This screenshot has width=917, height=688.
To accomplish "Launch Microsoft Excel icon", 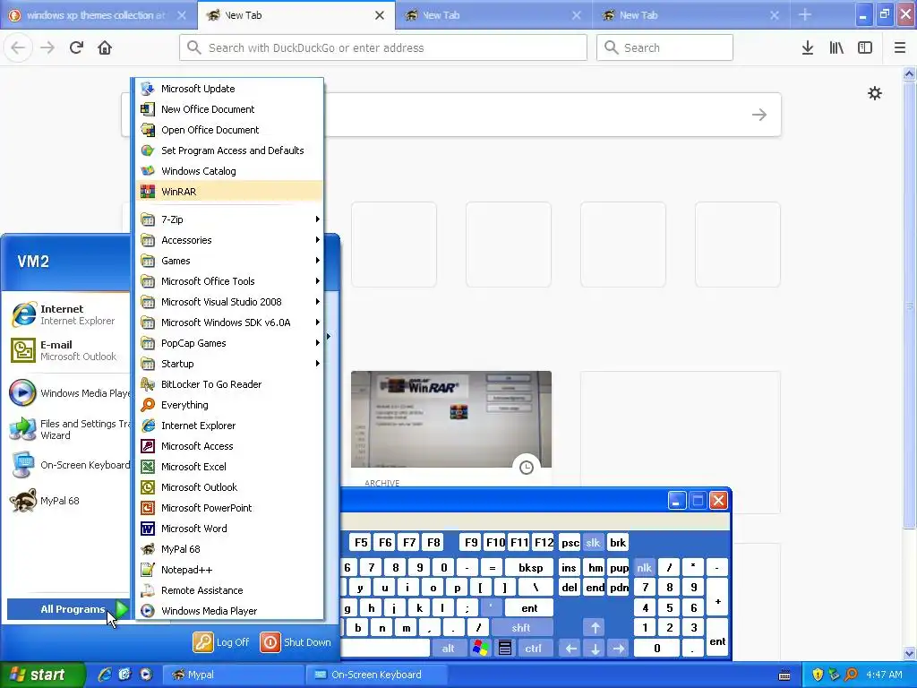I will [148, 466].
